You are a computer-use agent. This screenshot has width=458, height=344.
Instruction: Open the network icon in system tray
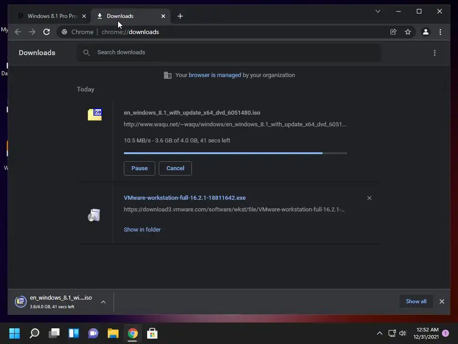tap(392, 333)
